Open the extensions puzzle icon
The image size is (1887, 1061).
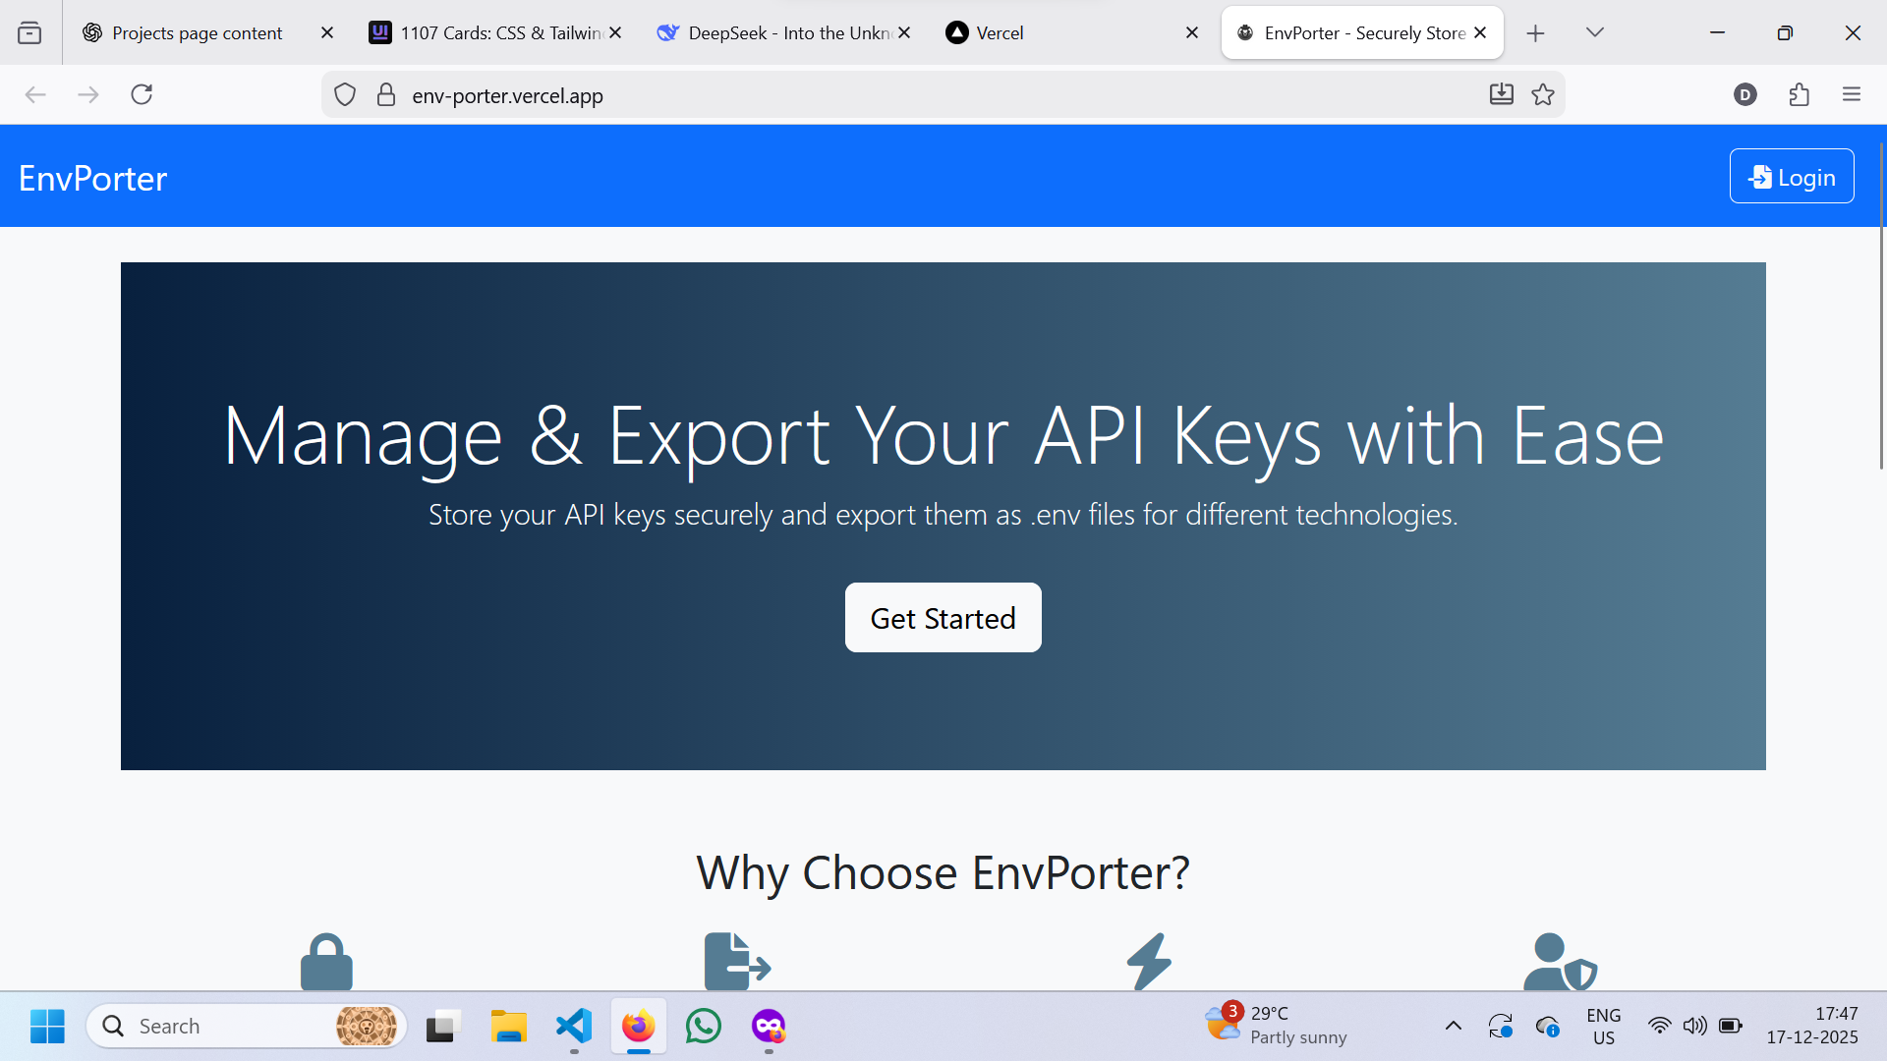[x=1799, y=94]
